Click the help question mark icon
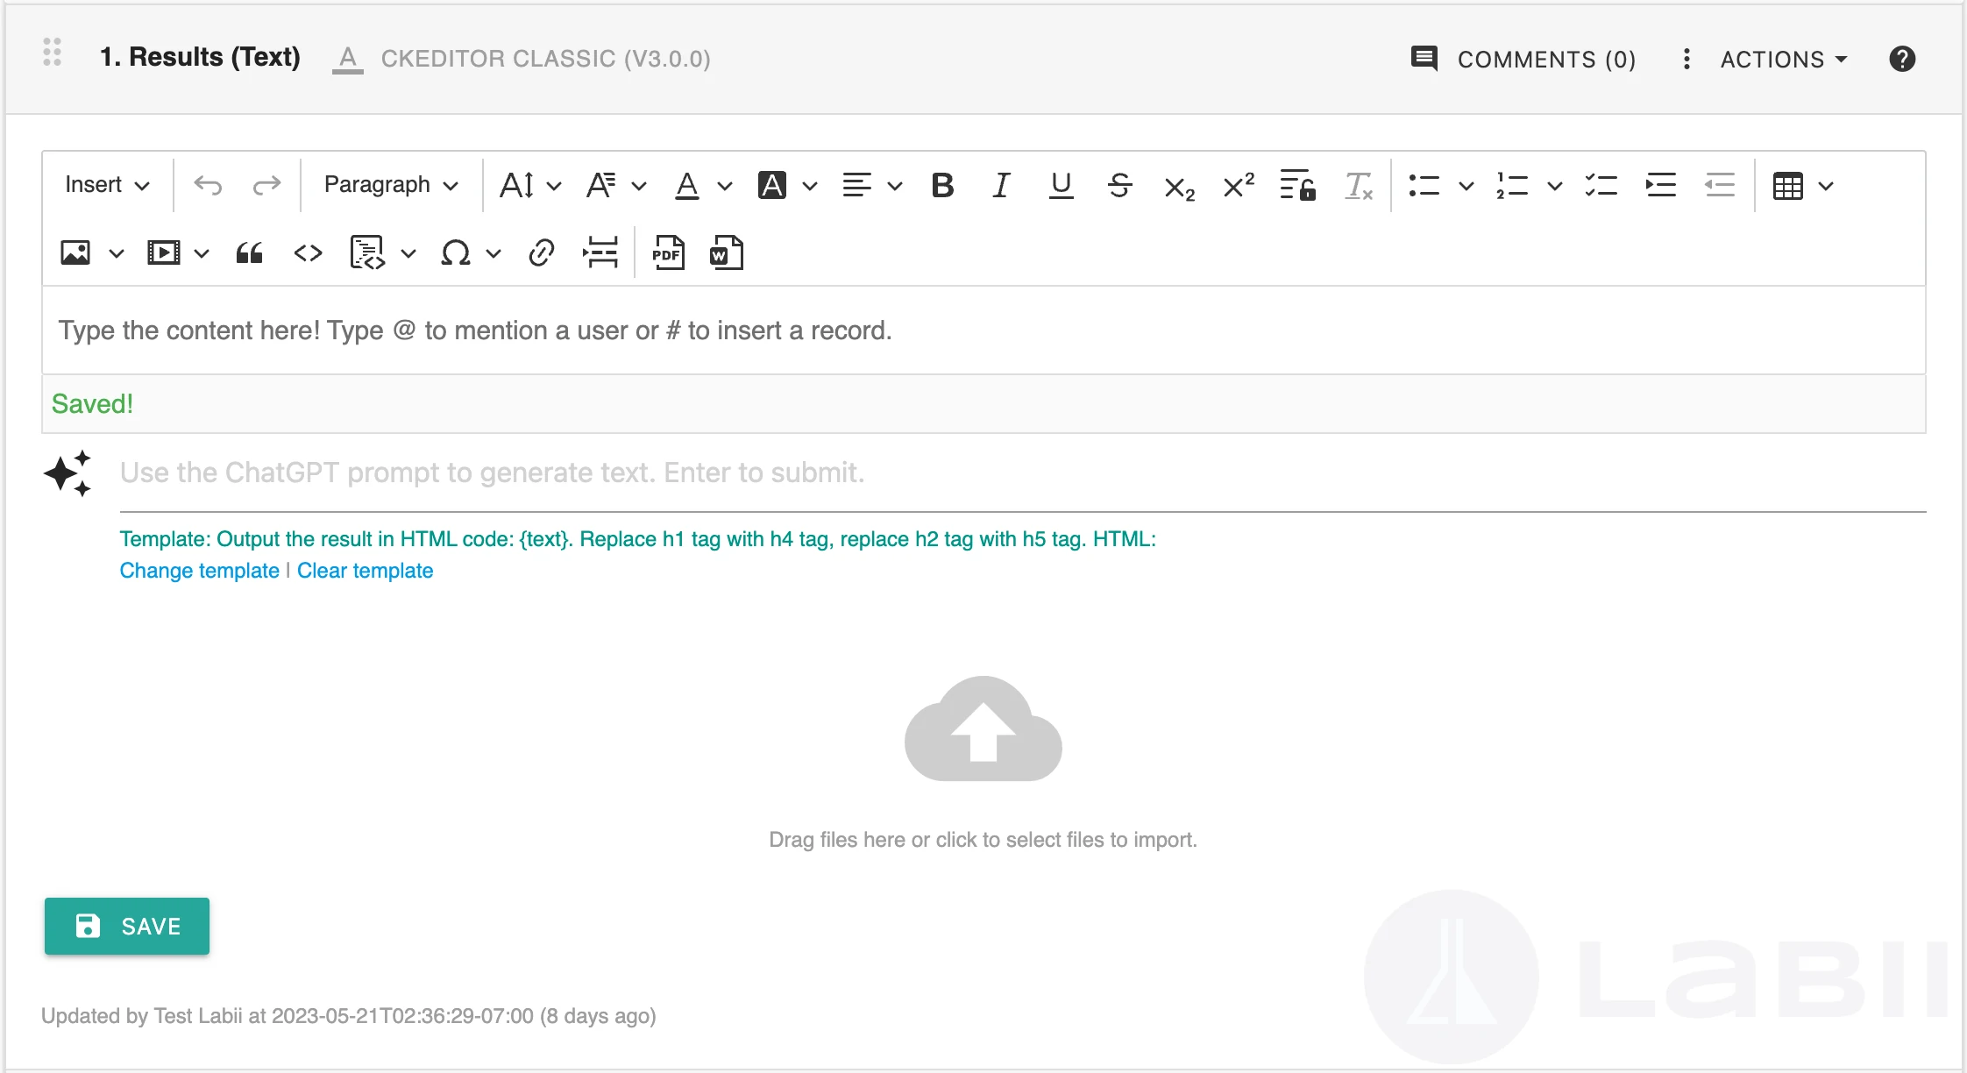This screenshot has height=1073, width=1967. pos(1901,59)
